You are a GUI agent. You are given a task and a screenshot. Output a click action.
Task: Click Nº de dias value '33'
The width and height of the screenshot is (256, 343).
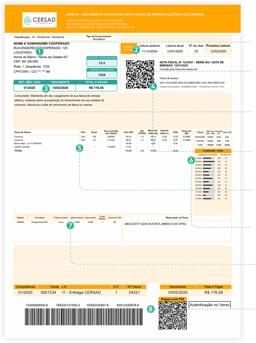tap(196, 51)
